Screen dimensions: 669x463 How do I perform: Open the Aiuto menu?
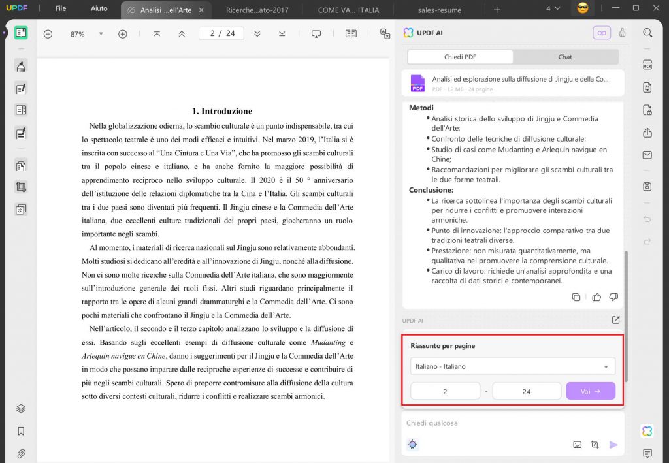click(99, 8)
